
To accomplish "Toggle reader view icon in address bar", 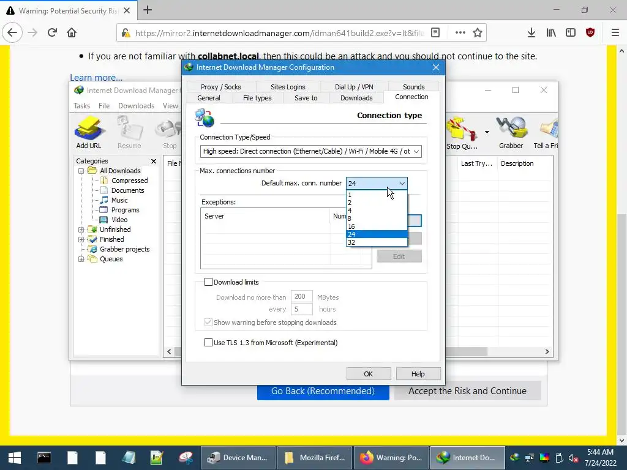I will pos(435,33).
